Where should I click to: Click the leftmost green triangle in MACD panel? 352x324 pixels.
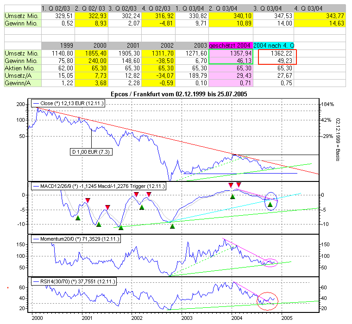[78, 218]
